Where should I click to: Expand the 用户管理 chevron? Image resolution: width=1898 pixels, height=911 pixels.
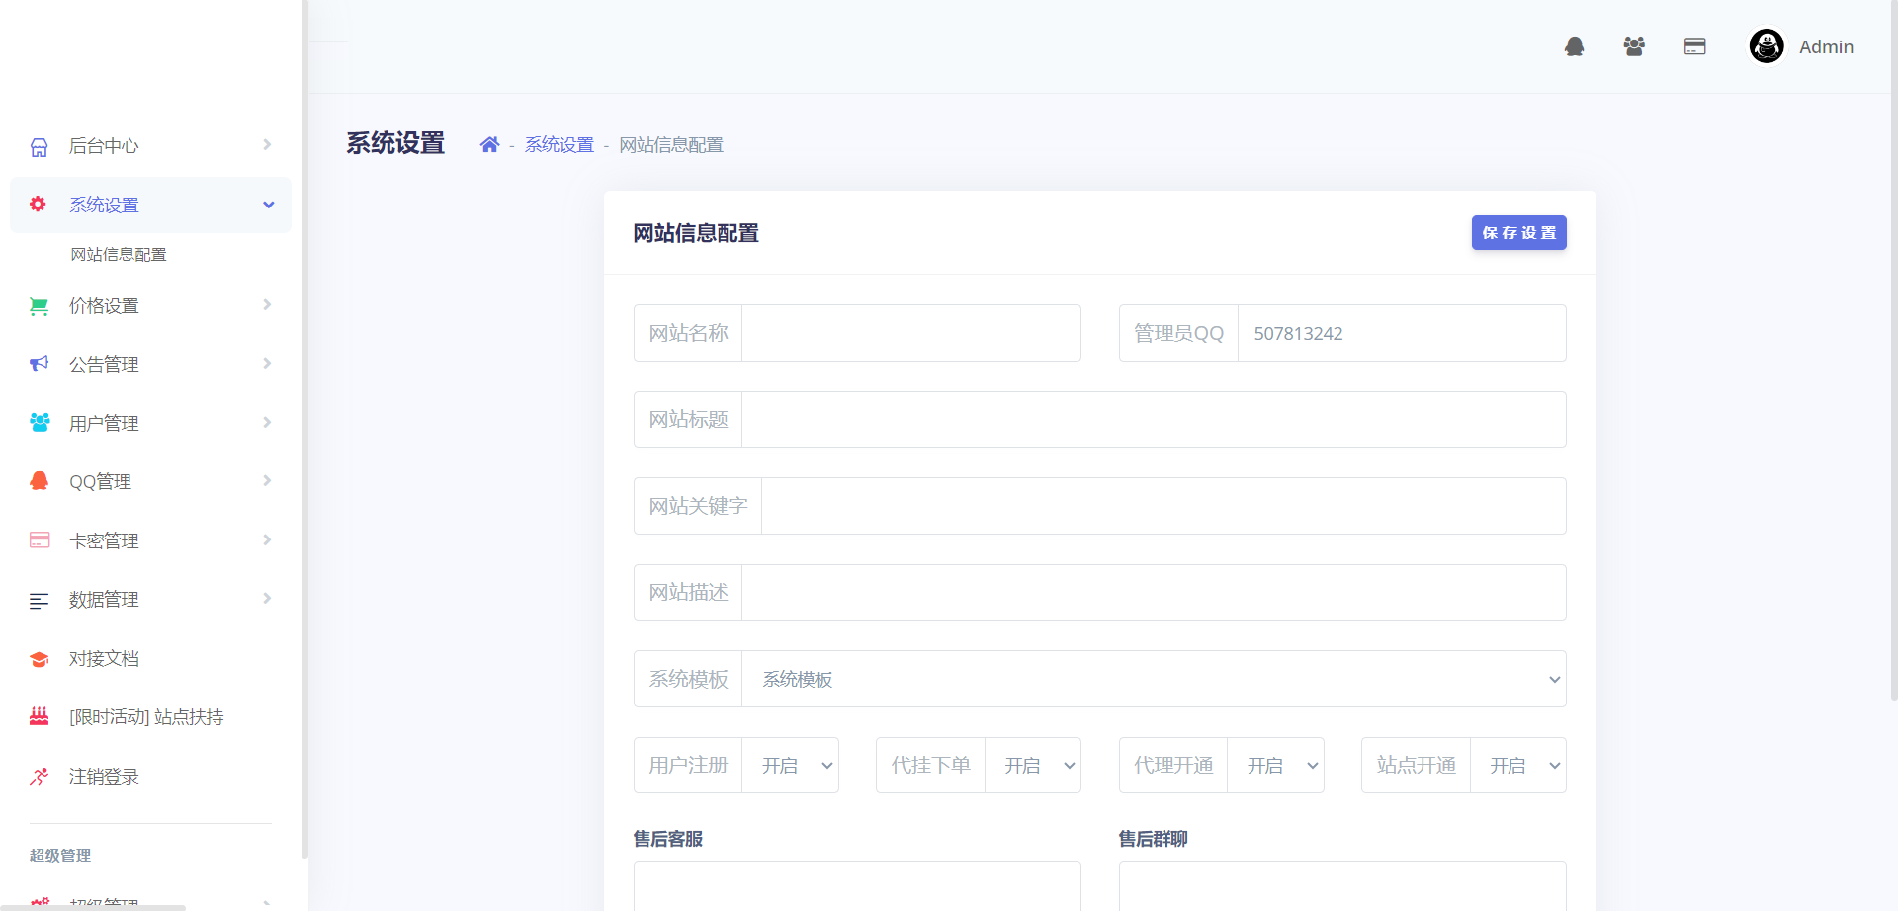pos(267,423)
